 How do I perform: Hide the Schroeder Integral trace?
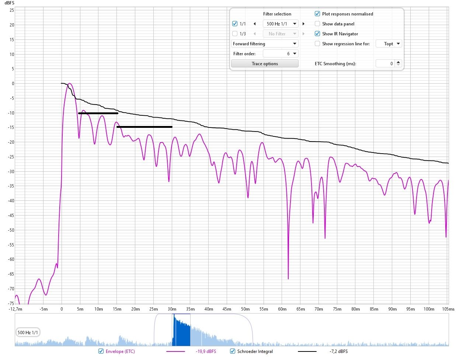coord(233,351)
